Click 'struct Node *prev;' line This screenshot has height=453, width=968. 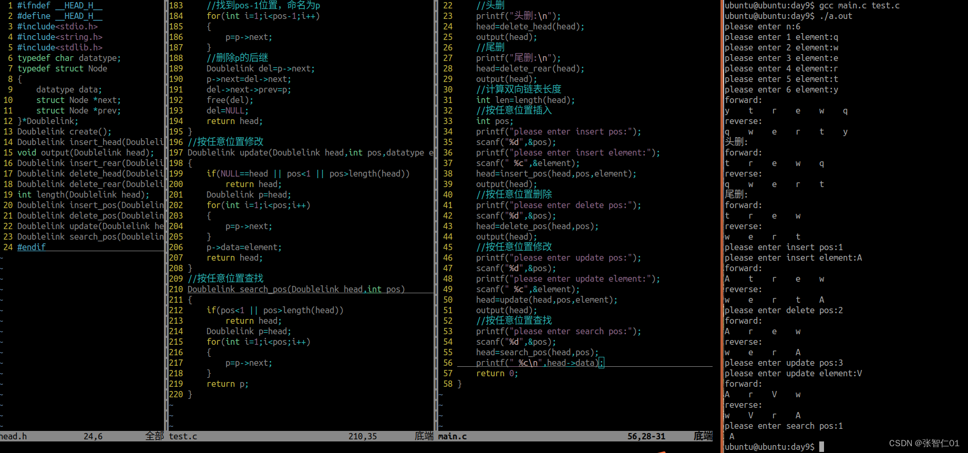78,110
